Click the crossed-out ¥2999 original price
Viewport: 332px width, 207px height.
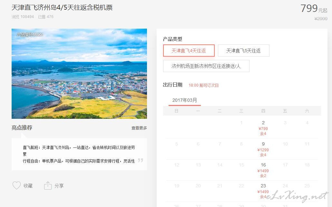321,19
